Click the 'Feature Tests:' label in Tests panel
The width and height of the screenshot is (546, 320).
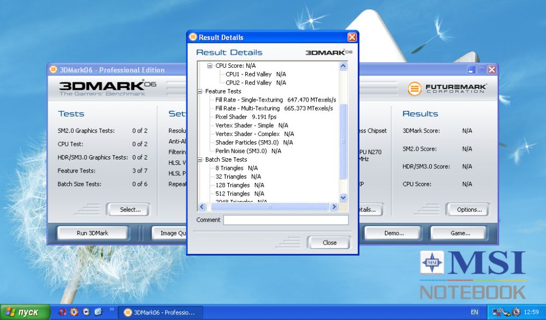pyautogui.click(x=76, y=170)
